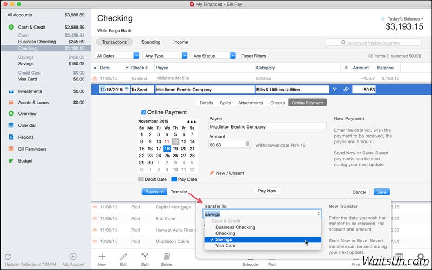Switch to the Income tab
432x270 pixels.
tap(181, 42)
